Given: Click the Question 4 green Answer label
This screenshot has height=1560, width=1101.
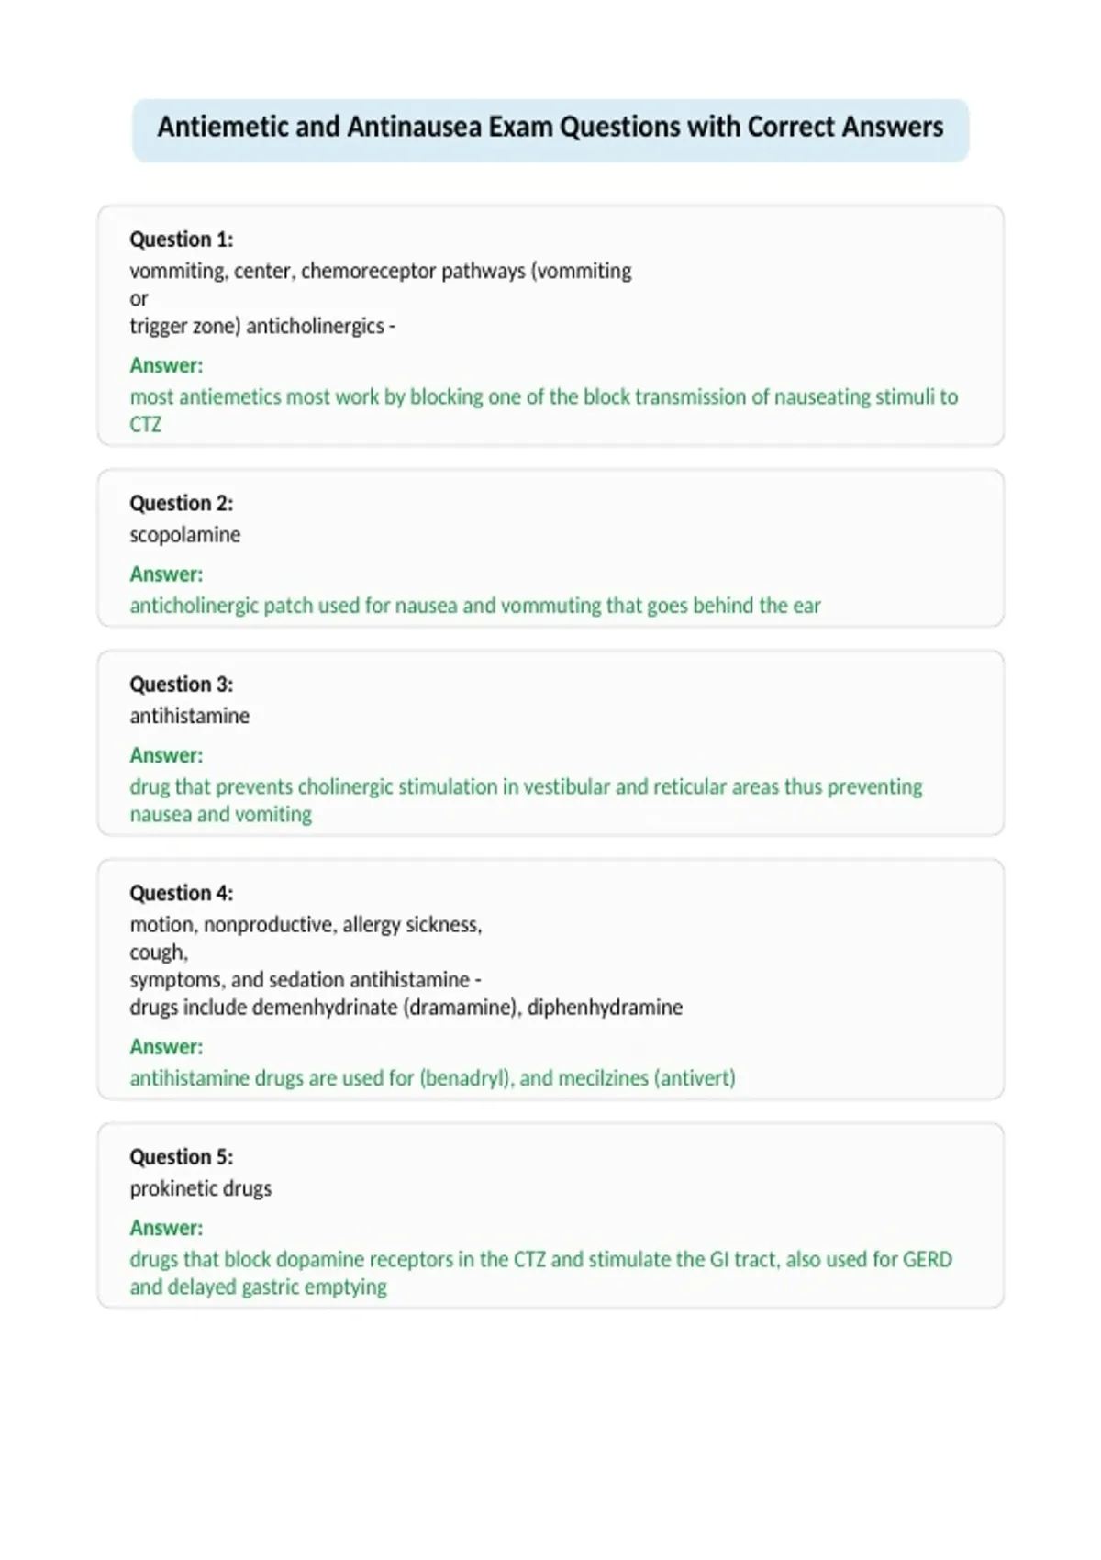Looking at the screenshot, I should 166,1047.
